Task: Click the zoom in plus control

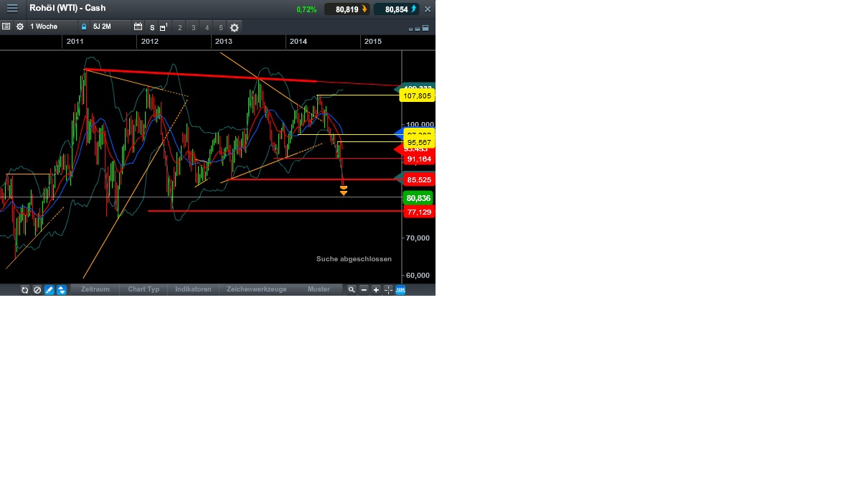Action: tap(375, 290)
